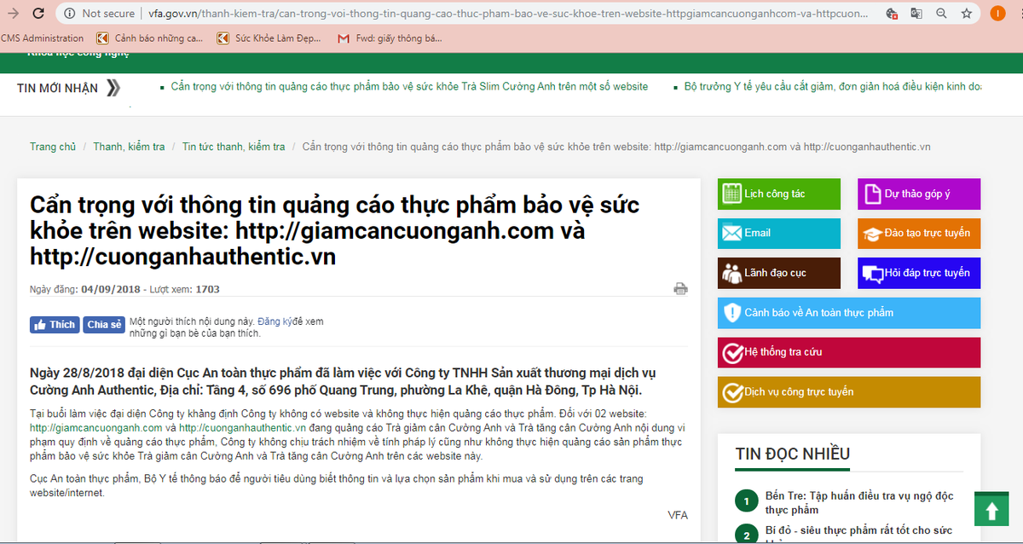Toggle the Facebook Thích like button
This screenshot has height=544, width=1023.
tap(54, 324)
